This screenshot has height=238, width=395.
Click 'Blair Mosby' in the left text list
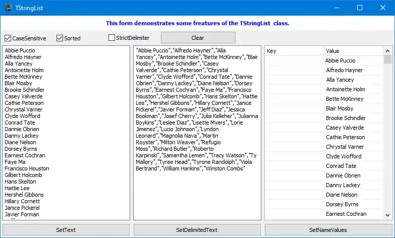pos(18,83)
